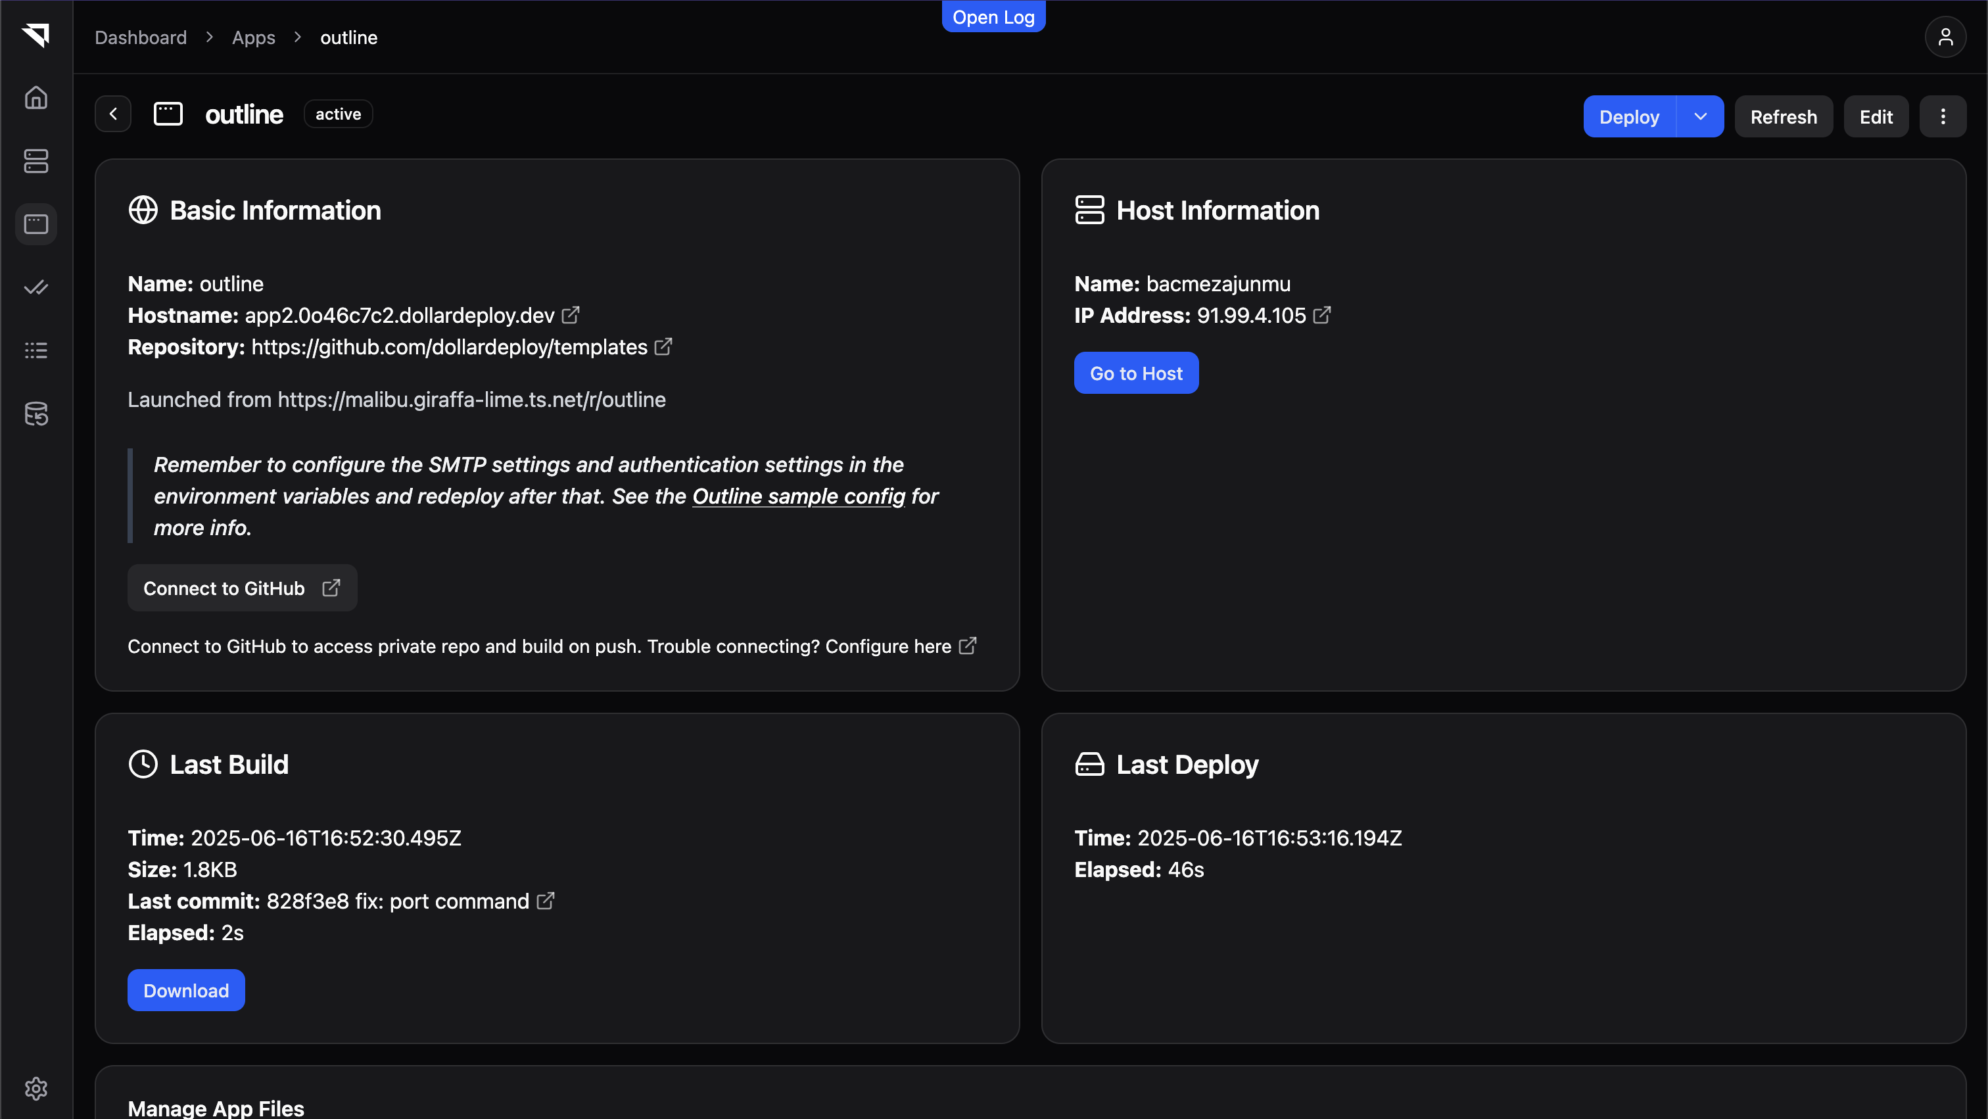Click the Edit button
The image size is (1988, 1119).
pyautogui.click(x=1876, y=116)
